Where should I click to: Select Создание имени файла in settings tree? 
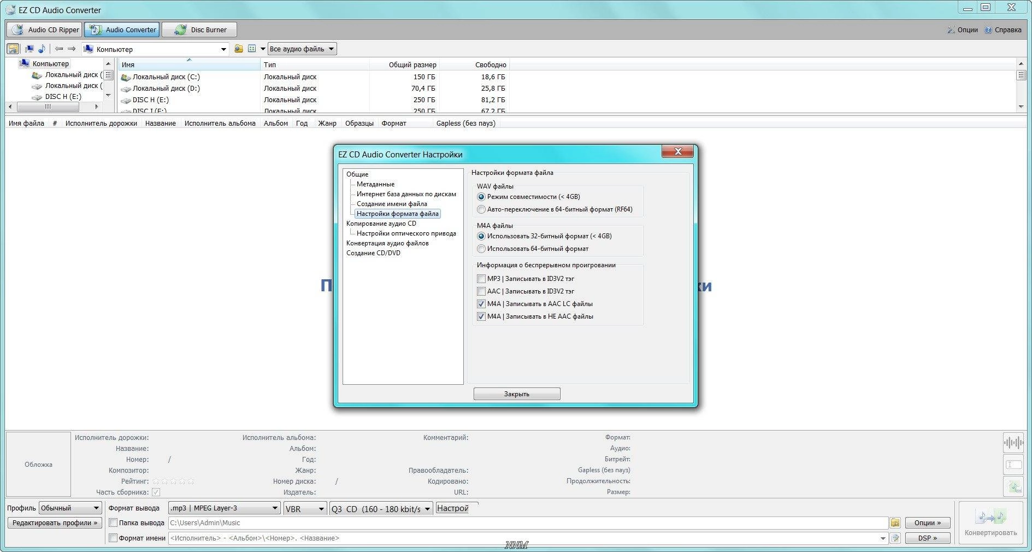click(x=392, y=204)
